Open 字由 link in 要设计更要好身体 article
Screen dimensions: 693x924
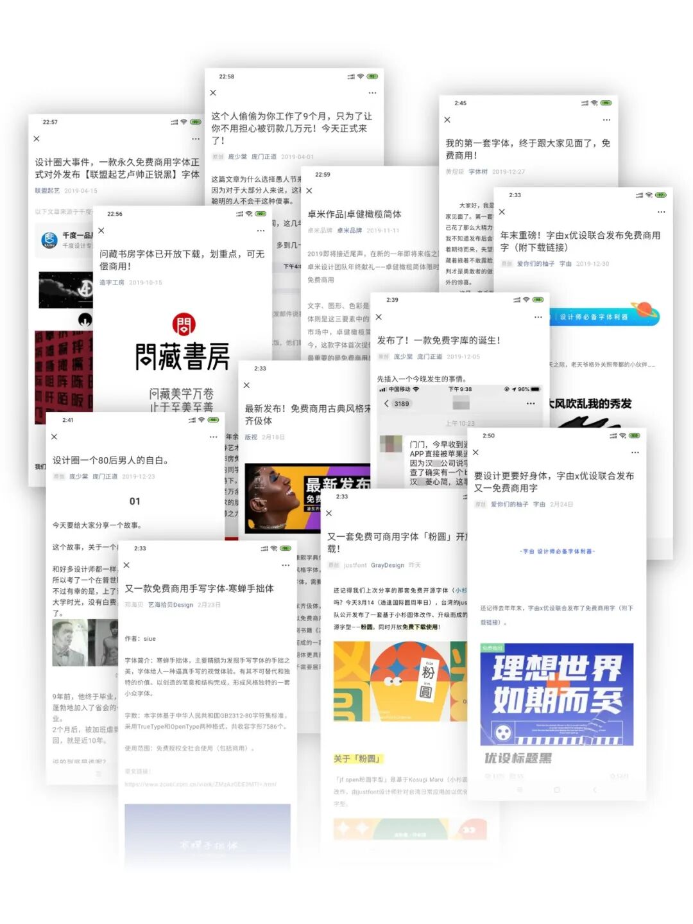pyautogui.click(x=539, y=504)
